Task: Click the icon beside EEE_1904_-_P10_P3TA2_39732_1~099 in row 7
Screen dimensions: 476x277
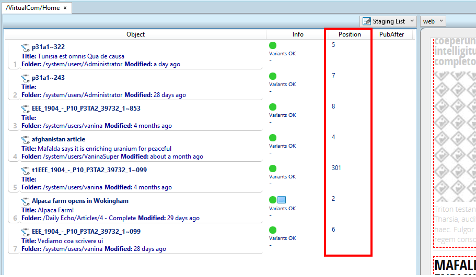Action: click(26, 232)
